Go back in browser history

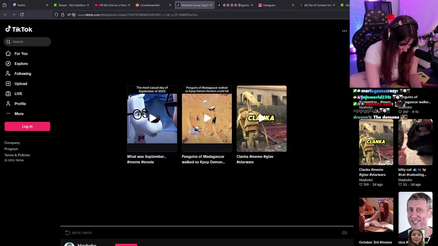pyautogui.click(x=5, y=15)
